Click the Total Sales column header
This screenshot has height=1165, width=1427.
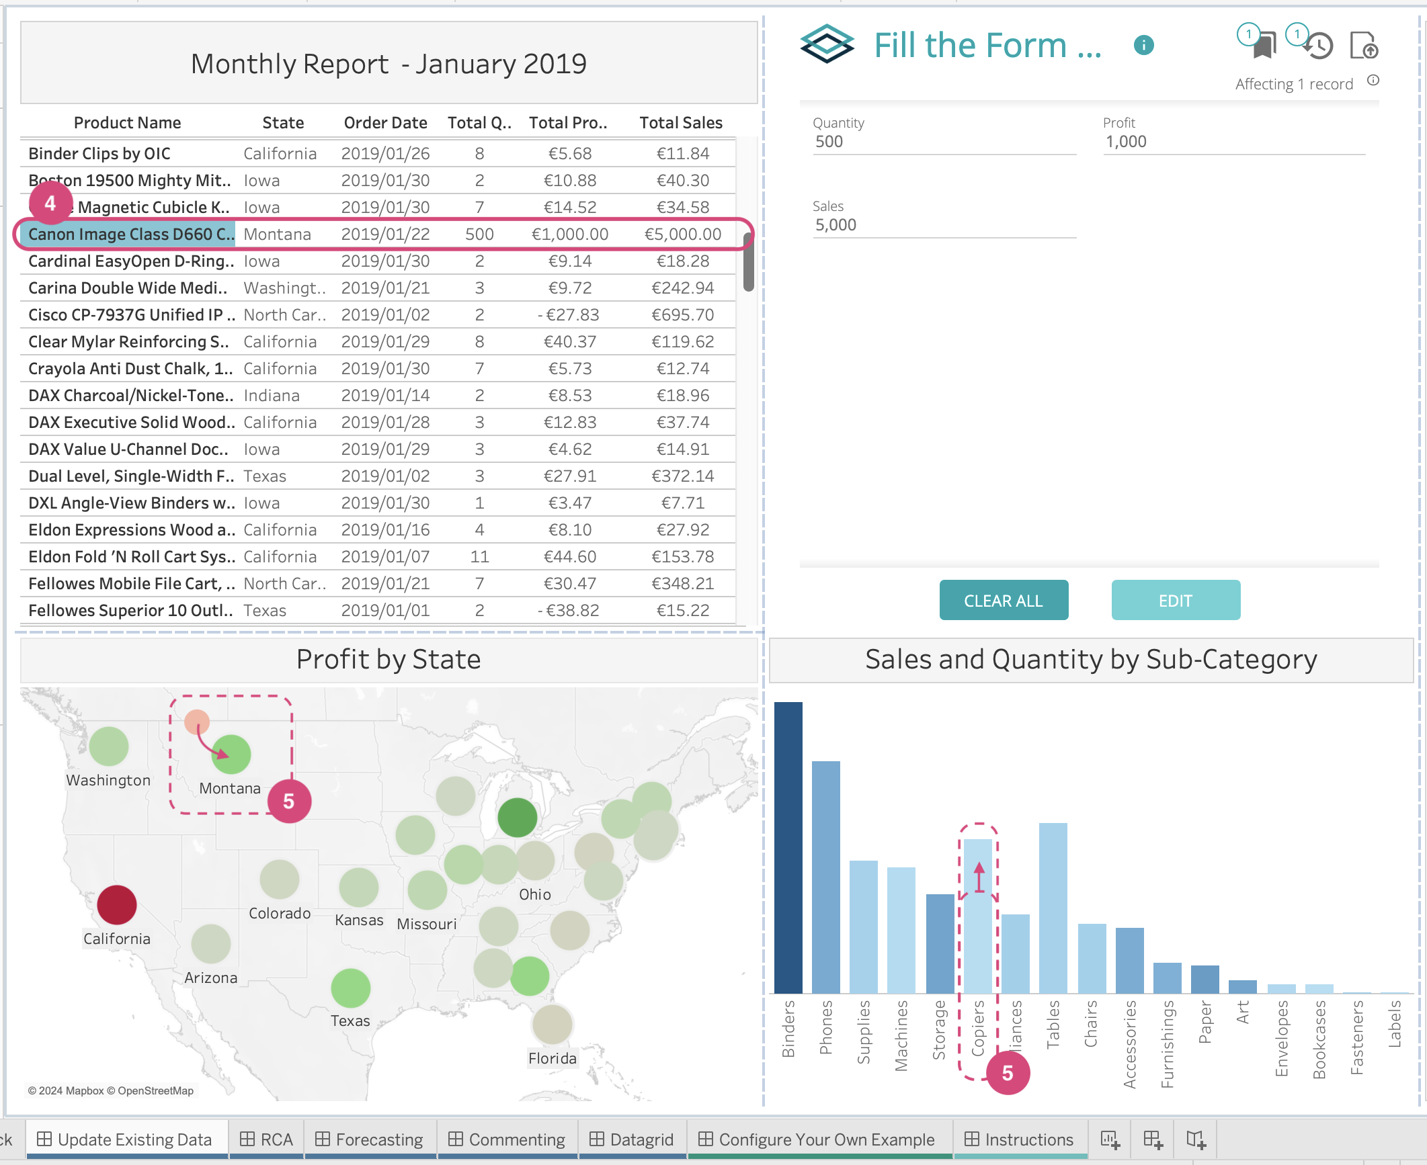(x=681, y=123)
